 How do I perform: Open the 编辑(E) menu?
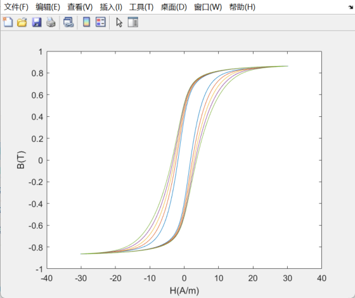click(48, 7)
